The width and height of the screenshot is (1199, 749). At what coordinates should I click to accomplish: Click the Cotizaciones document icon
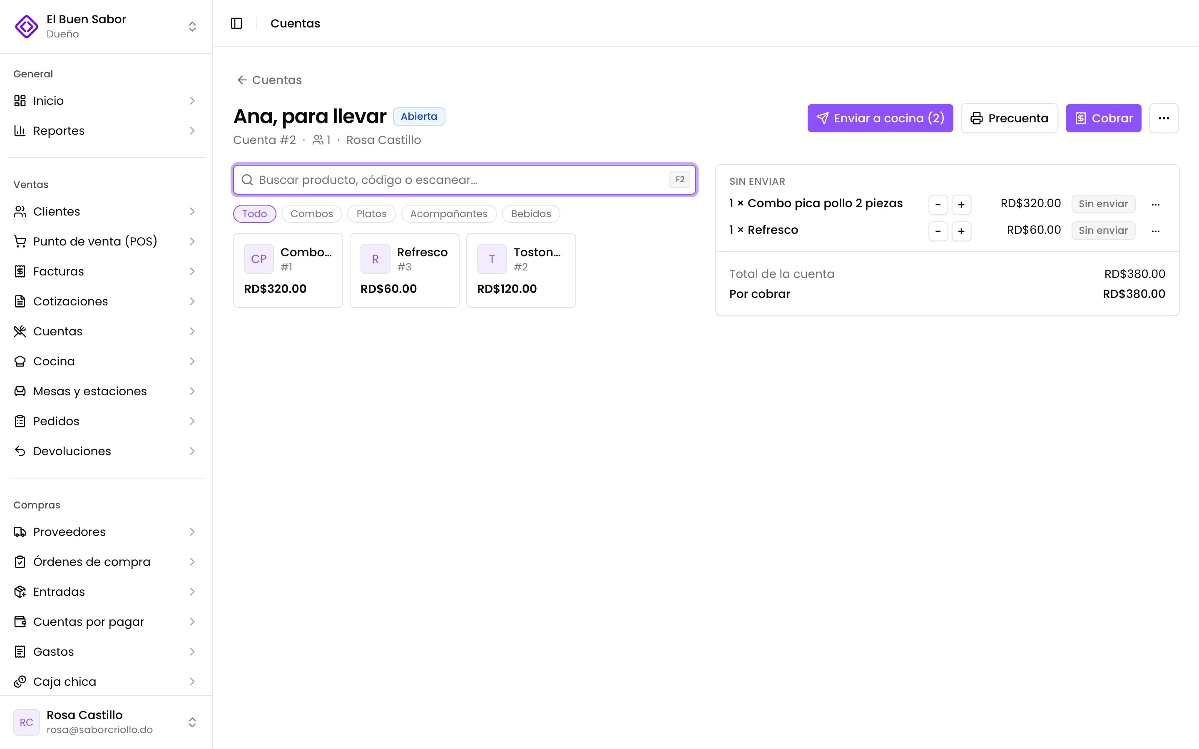(x=20, y=301)
